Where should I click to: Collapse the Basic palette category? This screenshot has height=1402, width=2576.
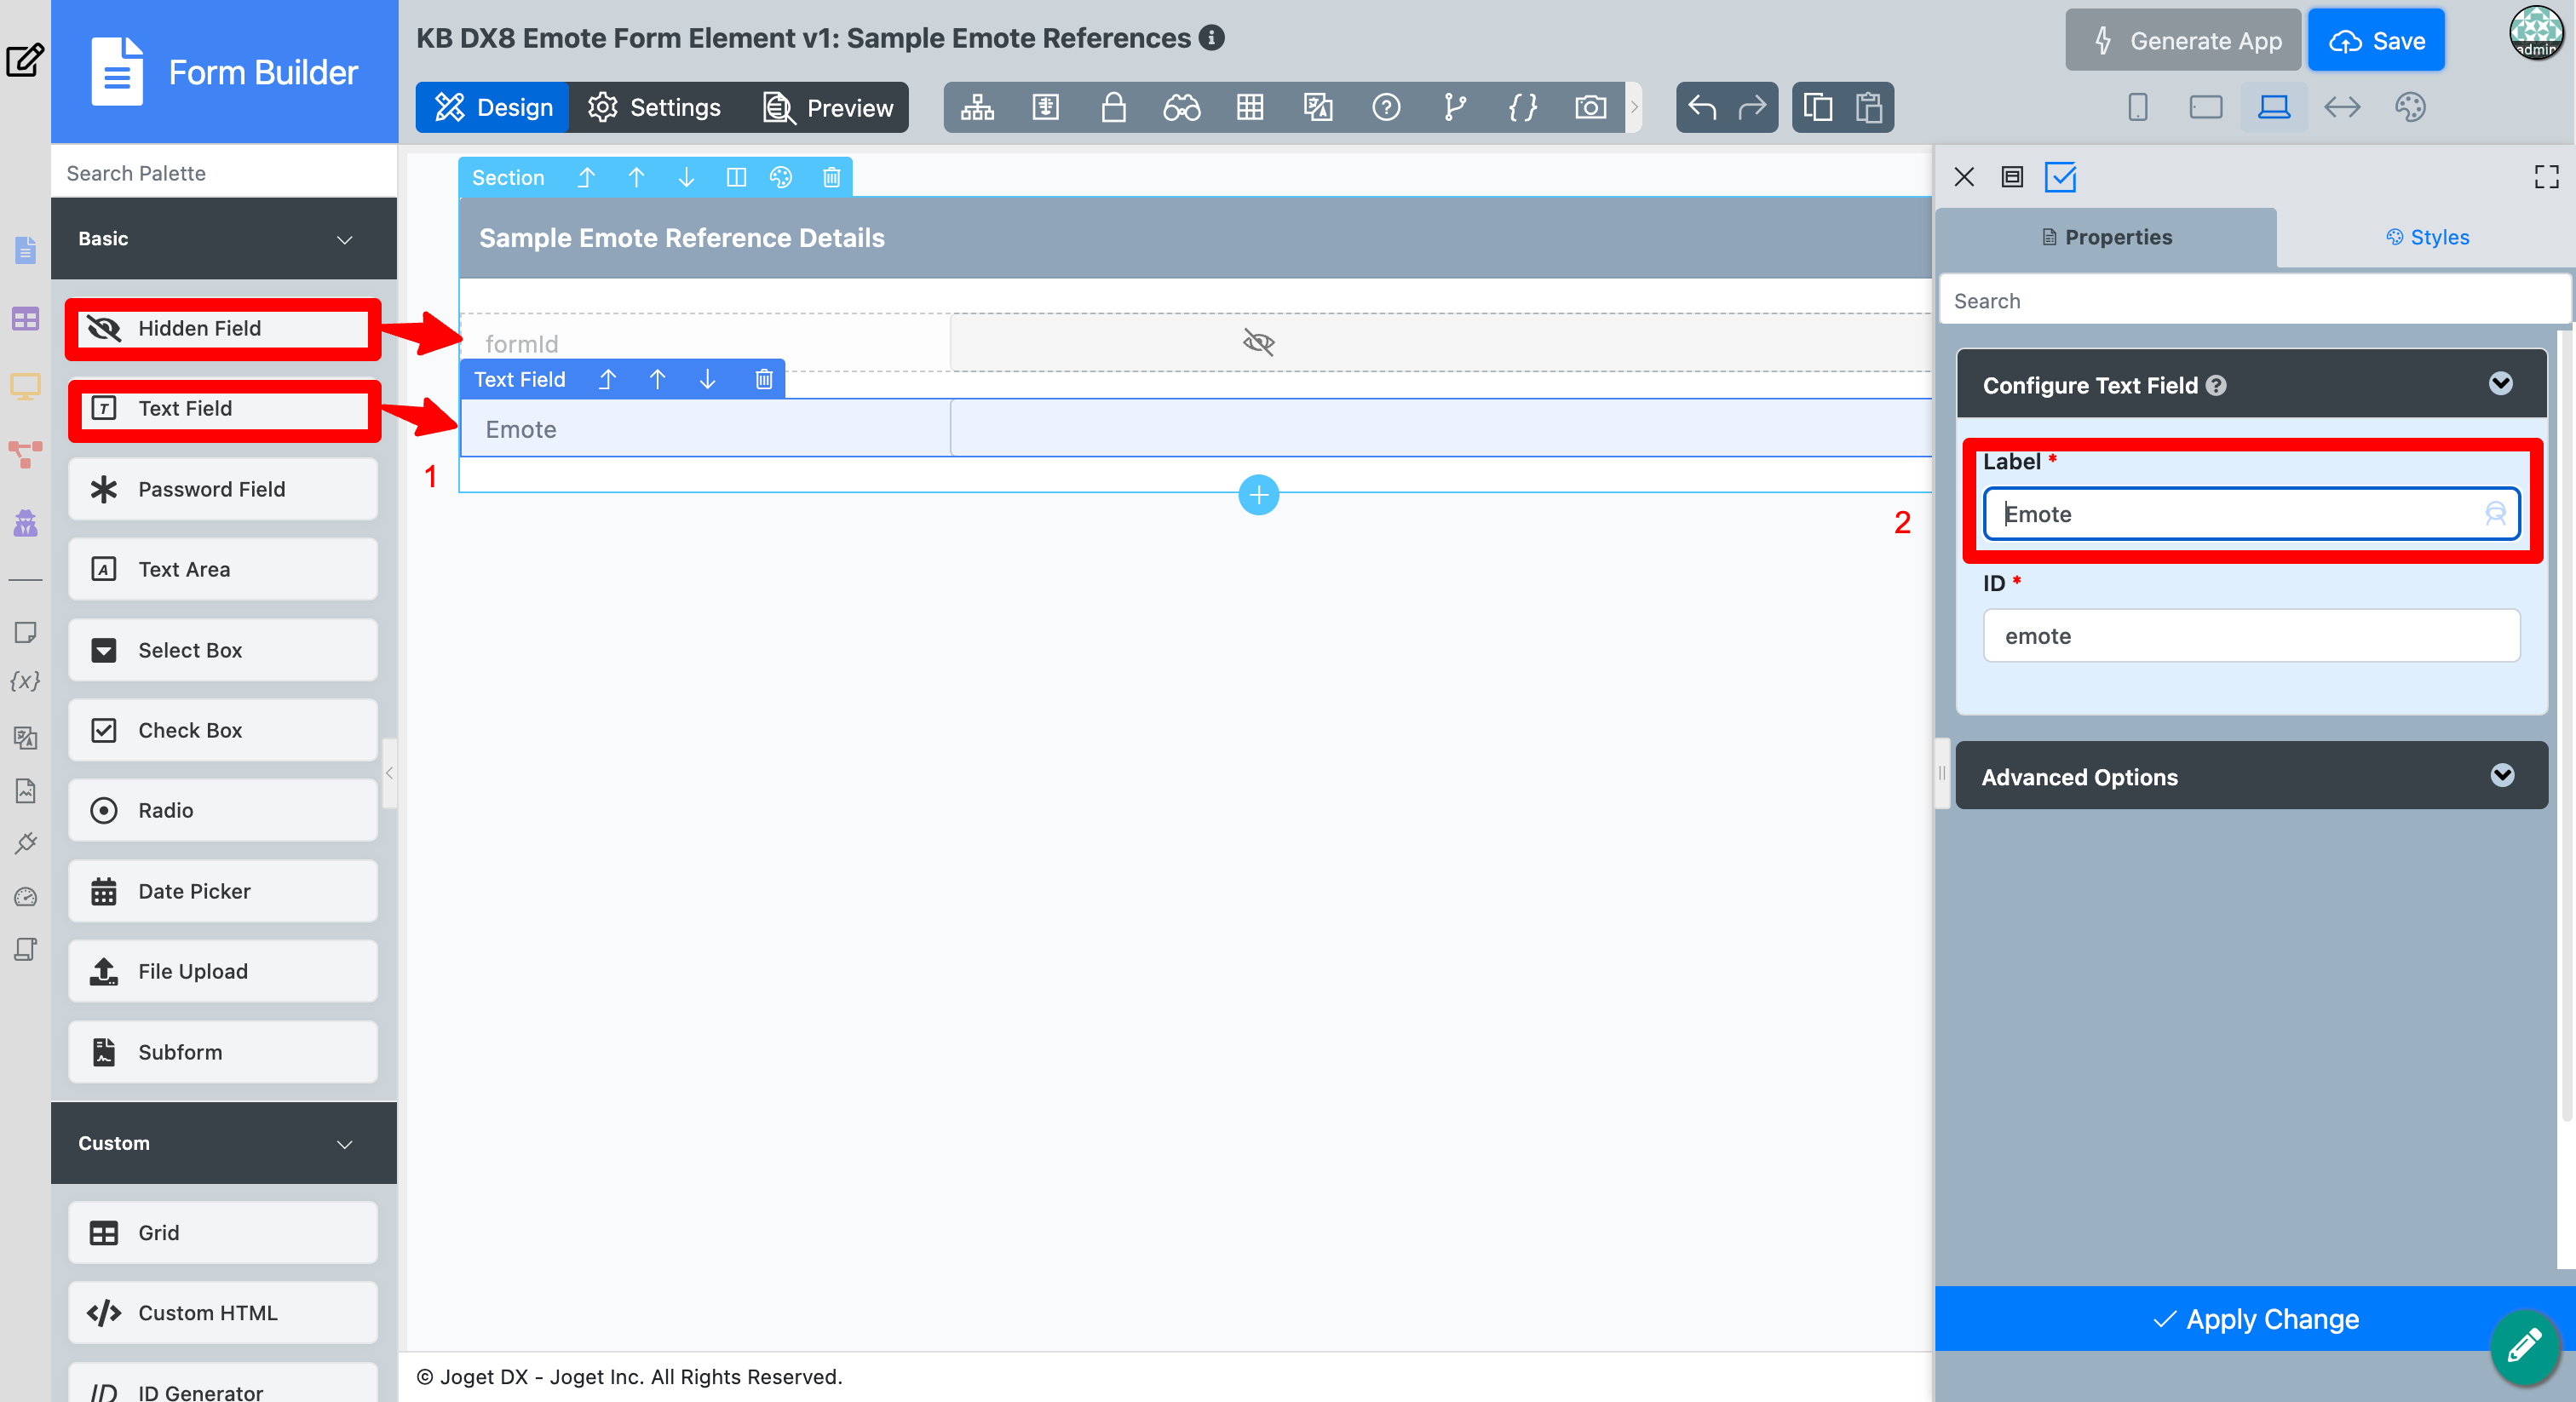(x=345, y=239)
